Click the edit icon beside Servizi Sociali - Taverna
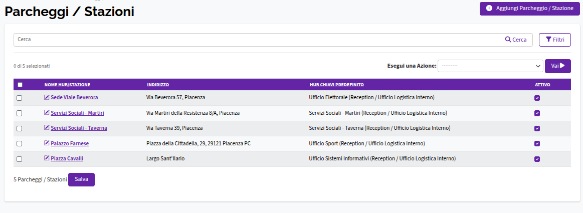The image size is (583, 213). point(47,128)
